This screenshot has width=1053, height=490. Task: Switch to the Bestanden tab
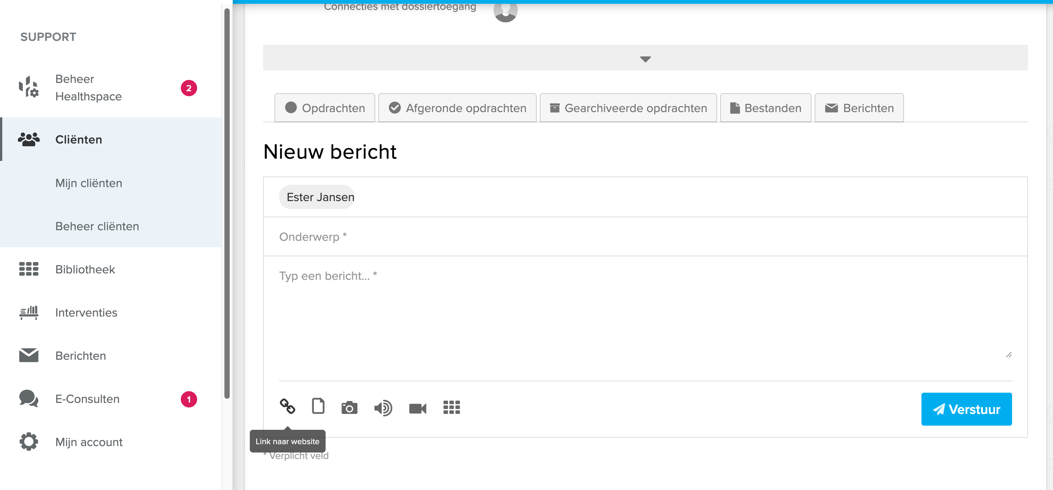766,108
